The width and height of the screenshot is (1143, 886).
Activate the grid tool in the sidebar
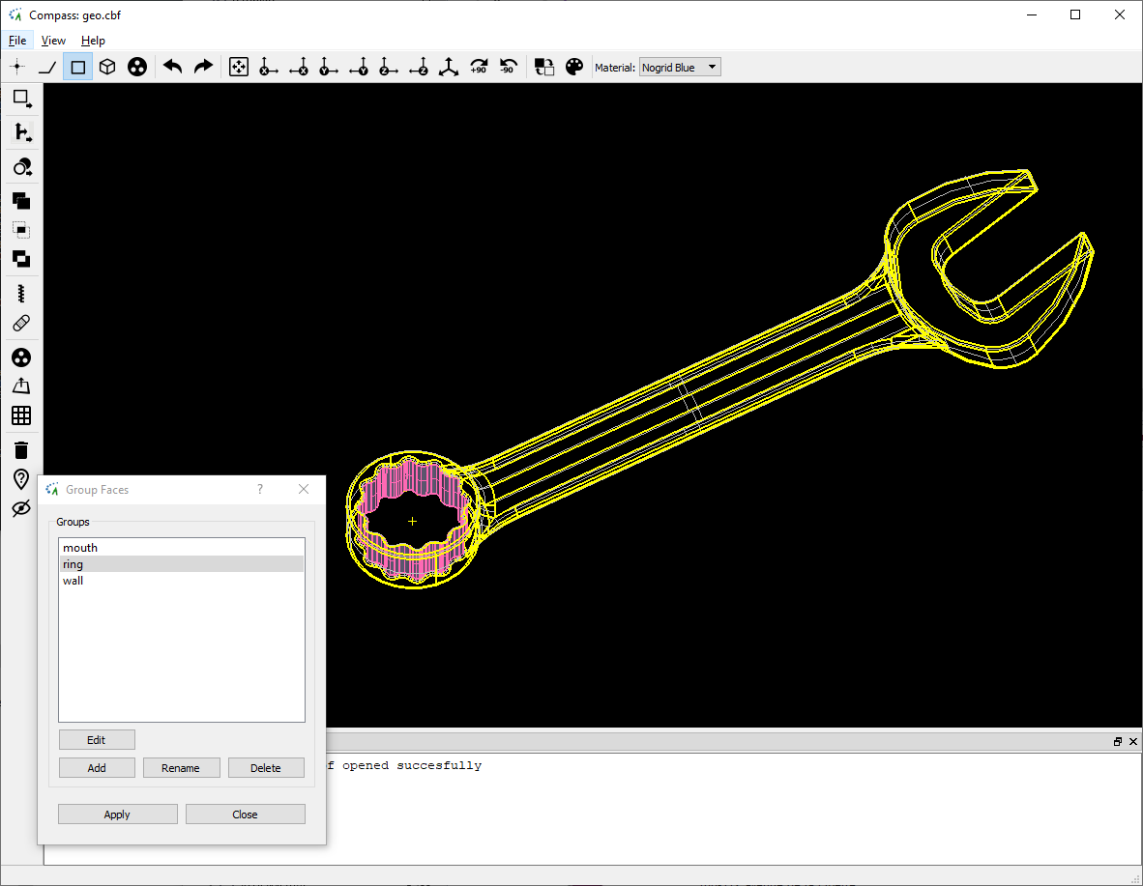tap(20, 415)
